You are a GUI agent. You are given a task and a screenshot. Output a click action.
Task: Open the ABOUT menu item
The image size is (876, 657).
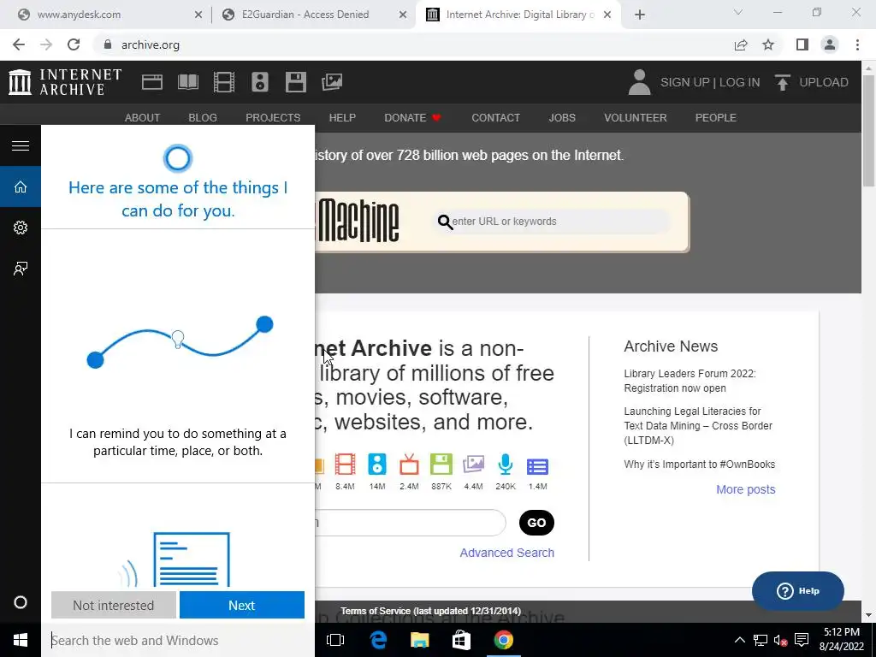[143, 118]
